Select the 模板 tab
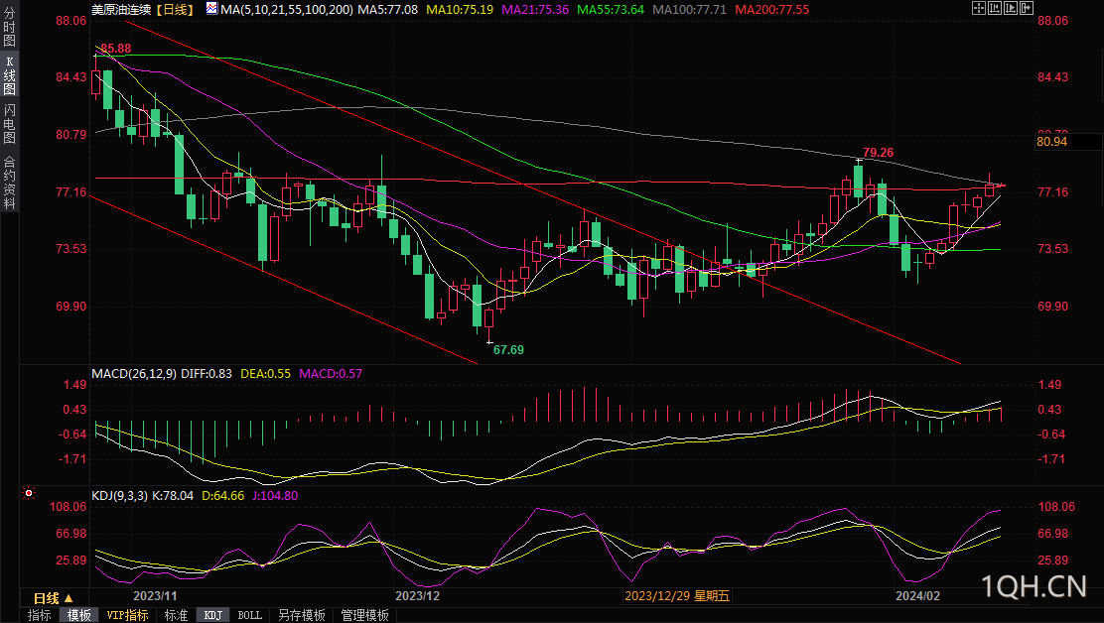Screen dimensions: 1104x623 78,615
